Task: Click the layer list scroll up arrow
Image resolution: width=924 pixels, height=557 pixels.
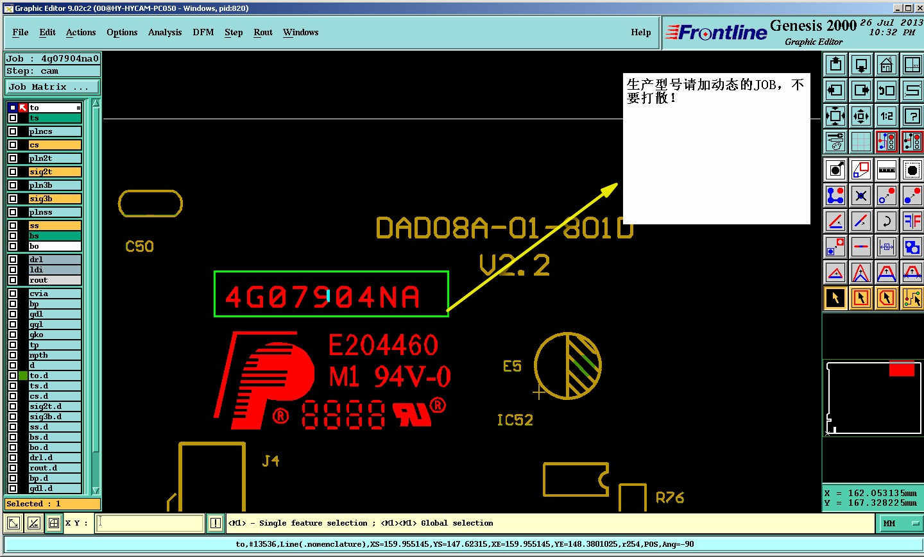Action: coord(96,103)
